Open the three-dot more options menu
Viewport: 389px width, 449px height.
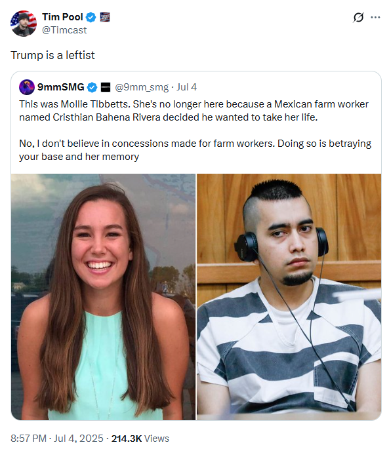point(375,18)
